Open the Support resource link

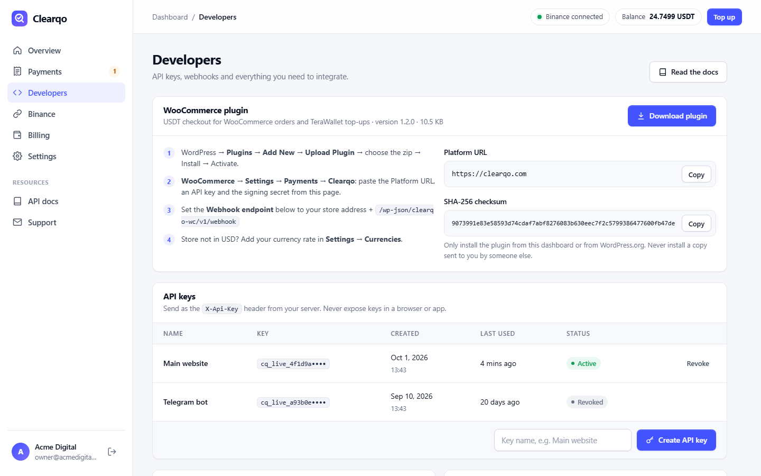tap(66, 223)
